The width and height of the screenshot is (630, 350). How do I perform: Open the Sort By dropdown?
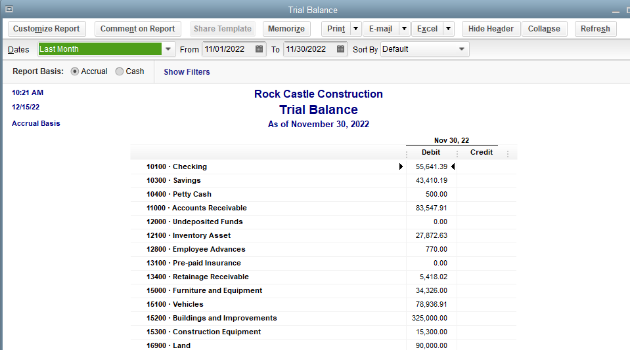coord(462,49)
